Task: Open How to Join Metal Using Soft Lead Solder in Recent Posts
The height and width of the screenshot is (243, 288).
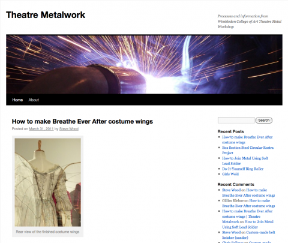Action: 245,161
